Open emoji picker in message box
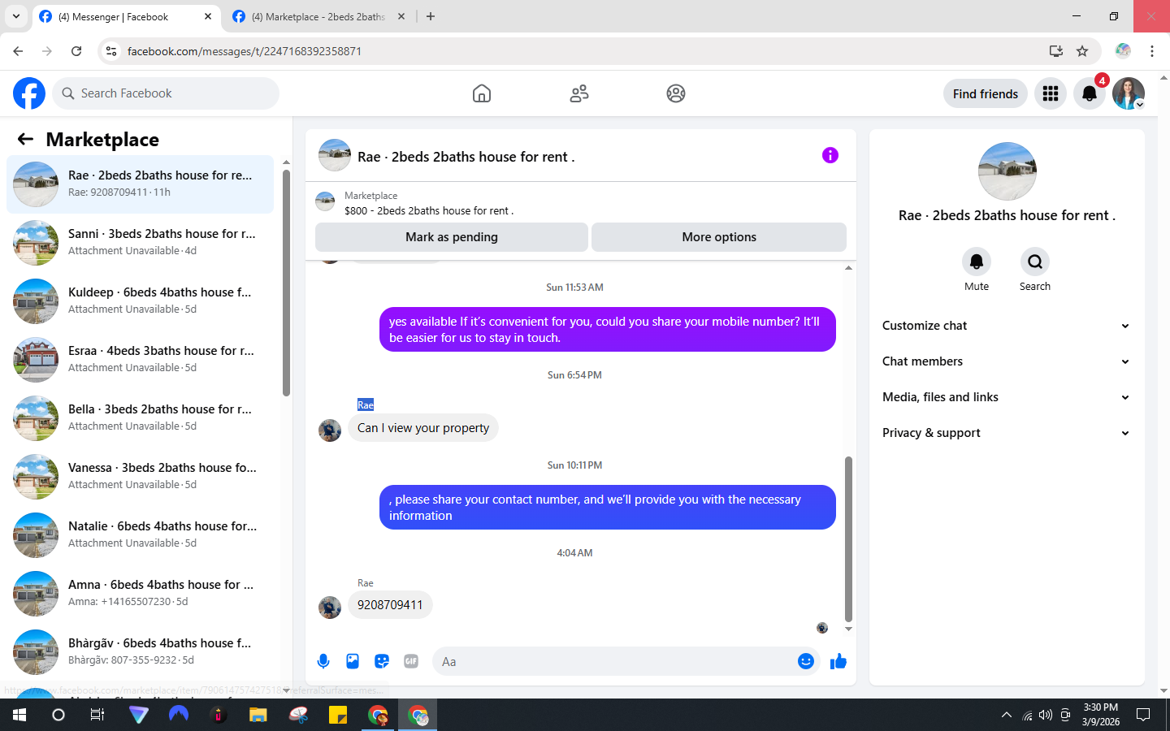1170x731 pixels. (x=805, y=661)
